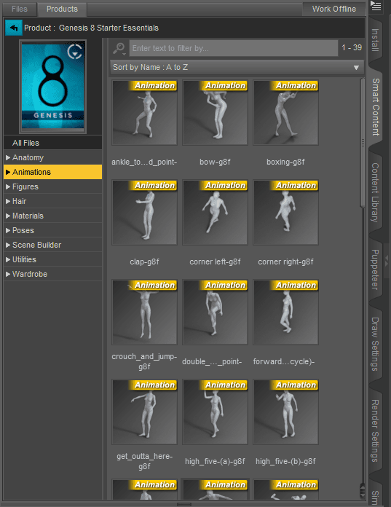Select the high_five-(a)-g8f animation thumbnail
The image size is (391, 507).
click(x=216, y=412)
